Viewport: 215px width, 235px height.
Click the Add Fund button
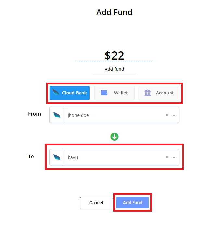click(133, 203)
